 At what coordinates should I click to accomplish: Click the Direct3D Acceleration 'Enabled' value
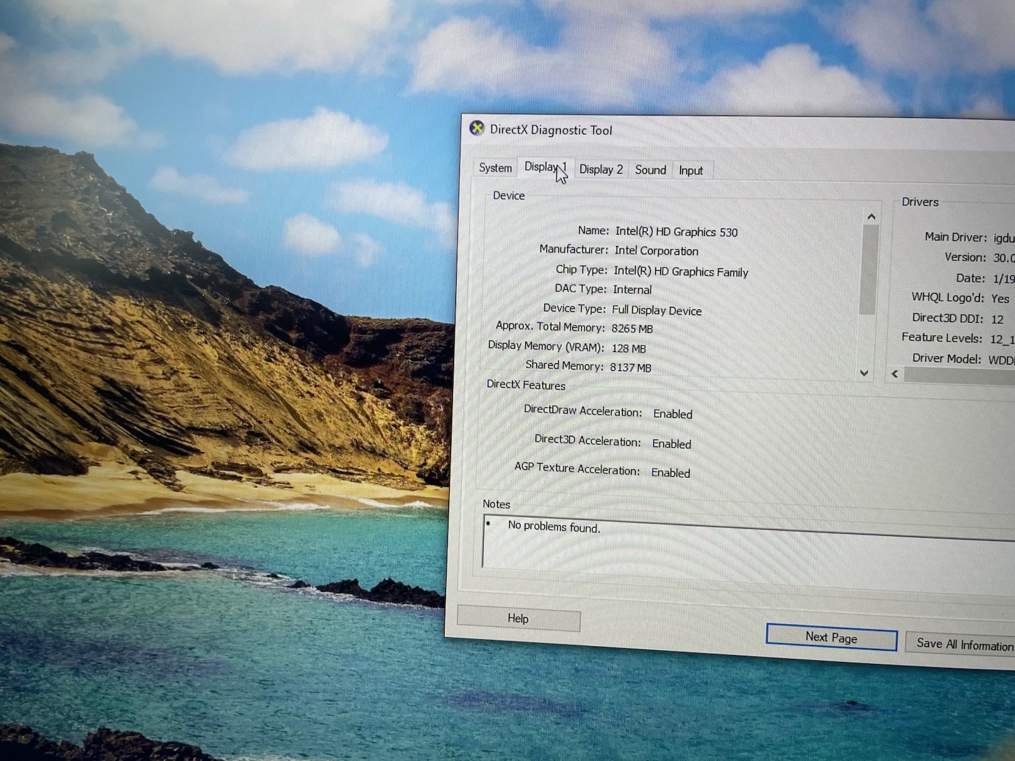pos(671,444)
